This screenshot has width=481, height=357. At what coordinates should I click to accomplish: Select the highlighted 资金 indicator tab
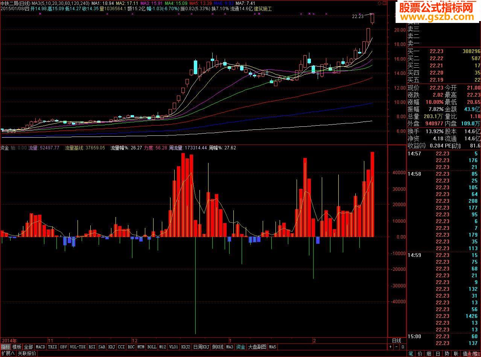(240, 347)
